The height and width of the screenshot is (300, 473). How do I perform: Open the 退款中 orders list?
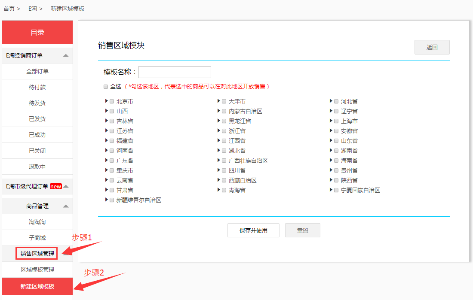[x=37, y=167]
